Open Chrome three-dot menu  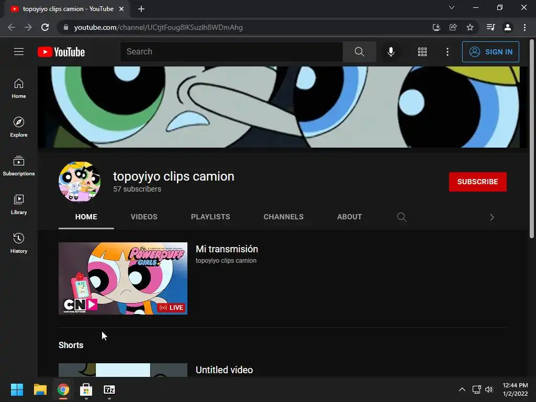pyautogui.click(x=524, y=27)
